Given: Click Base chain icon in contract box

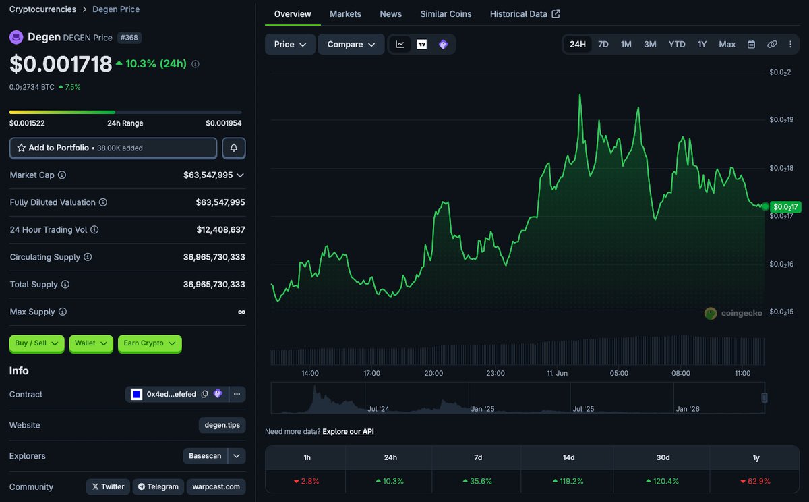Looking at the screenshot, I should tap(136, 394).
